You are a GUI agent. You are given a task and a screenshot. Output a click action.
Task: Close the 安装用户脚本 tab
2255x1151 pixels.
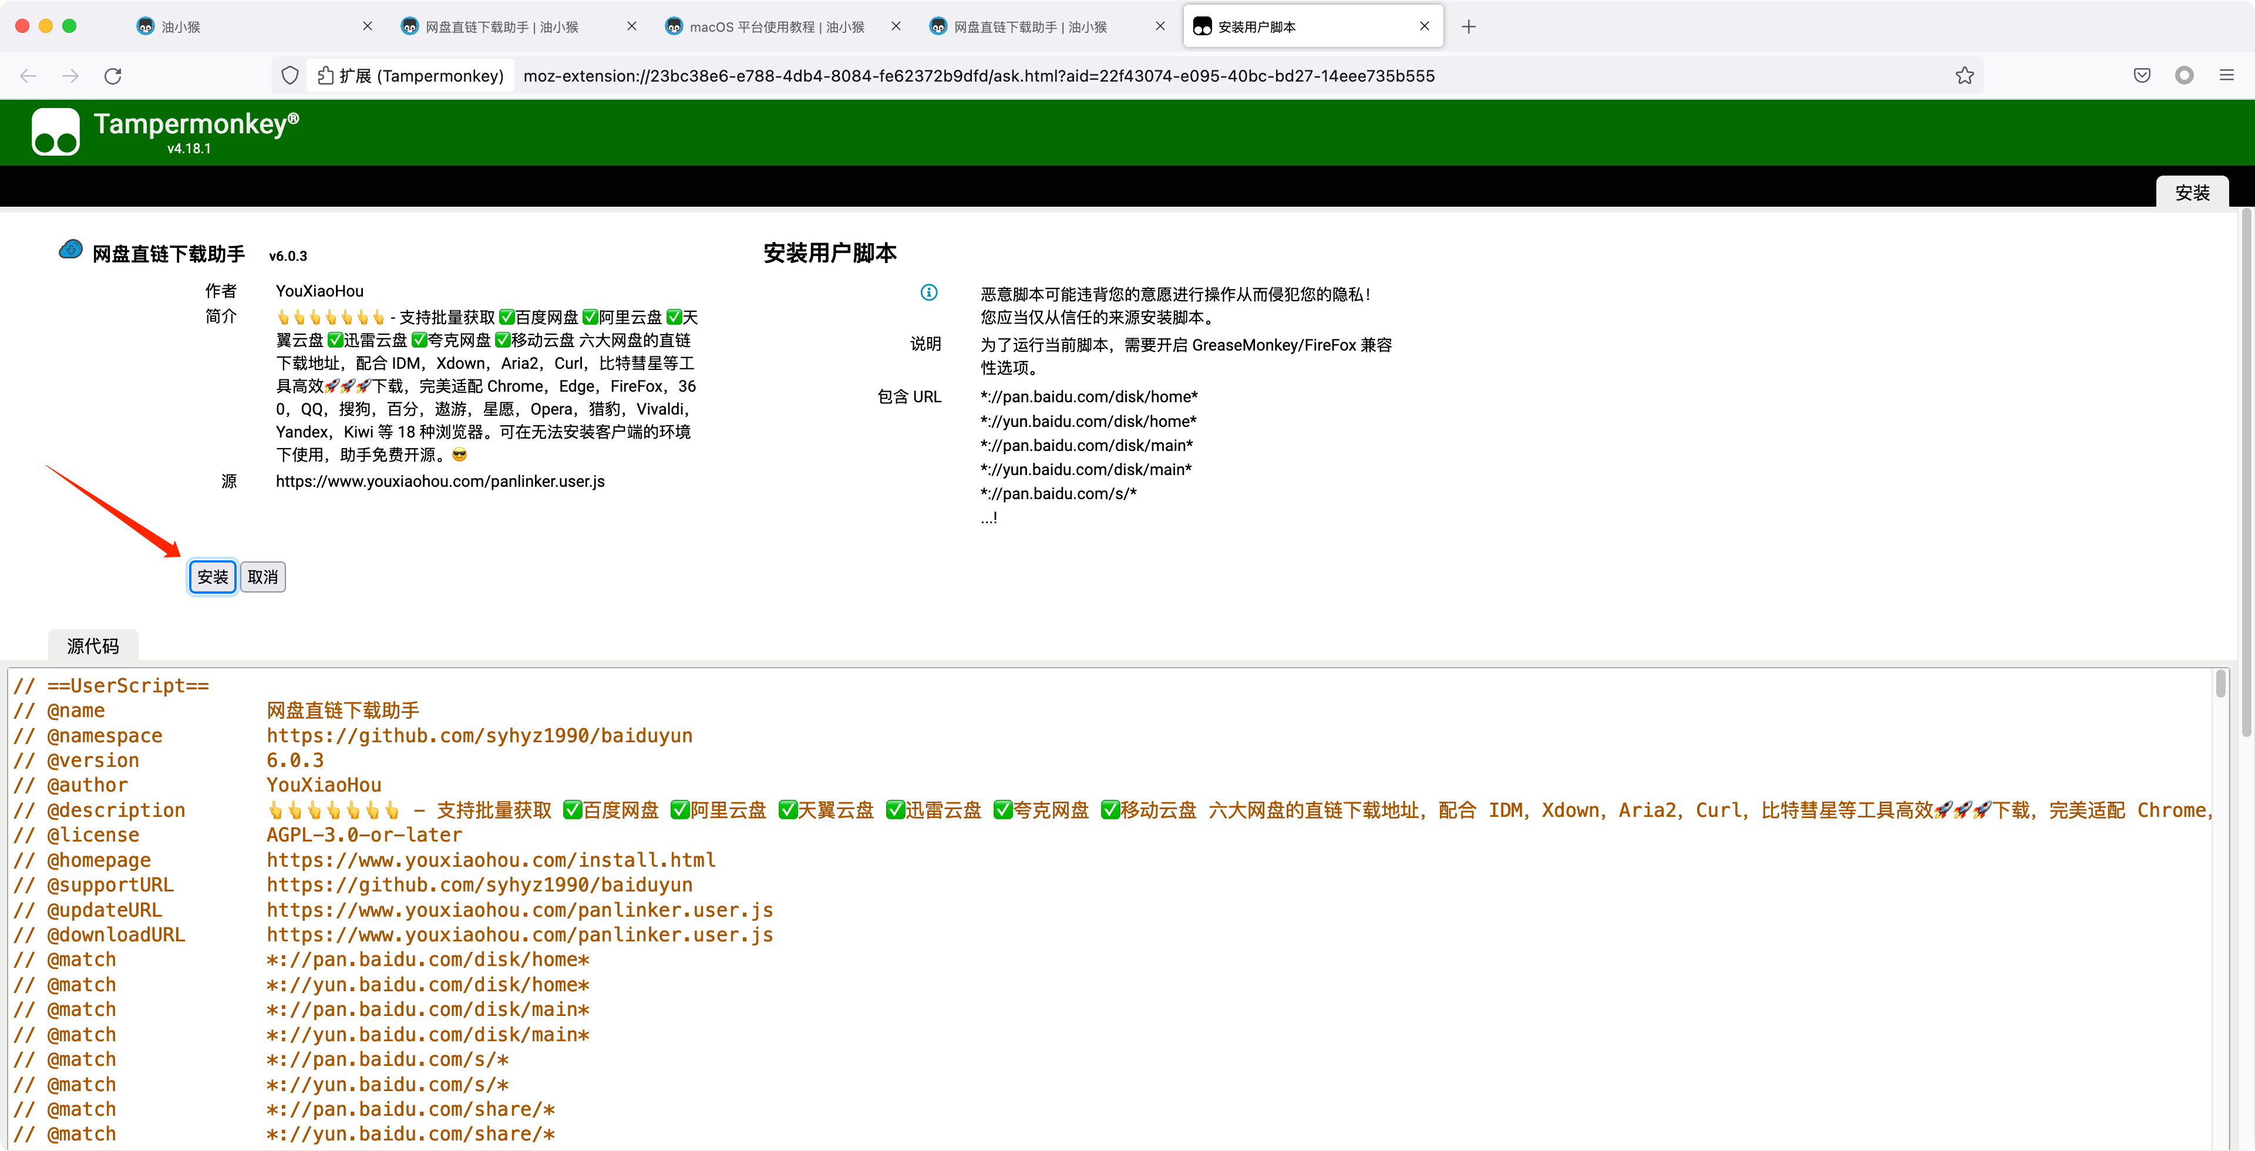(x=1424, y=26)
